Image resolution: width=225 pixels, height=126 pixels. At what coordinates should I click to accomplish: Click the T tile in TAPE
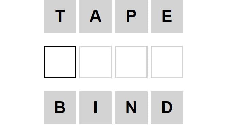60,16
